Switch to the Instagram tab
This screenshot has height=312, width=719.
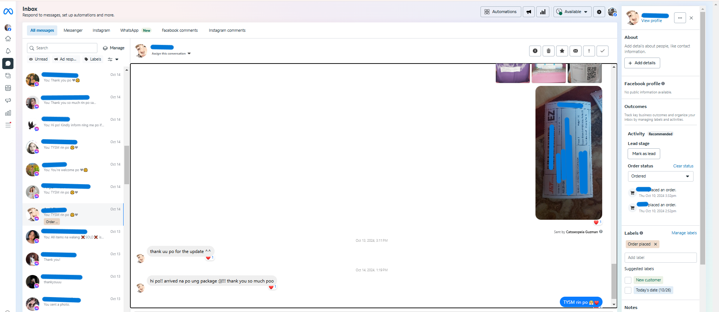[101, 31]
